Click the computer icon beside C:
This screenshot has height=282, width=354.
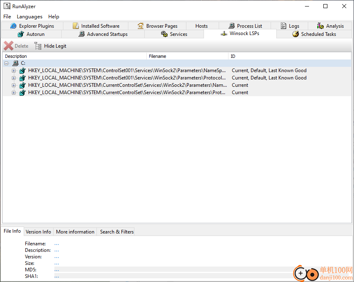pyautogui.click(x=16, y=63)
